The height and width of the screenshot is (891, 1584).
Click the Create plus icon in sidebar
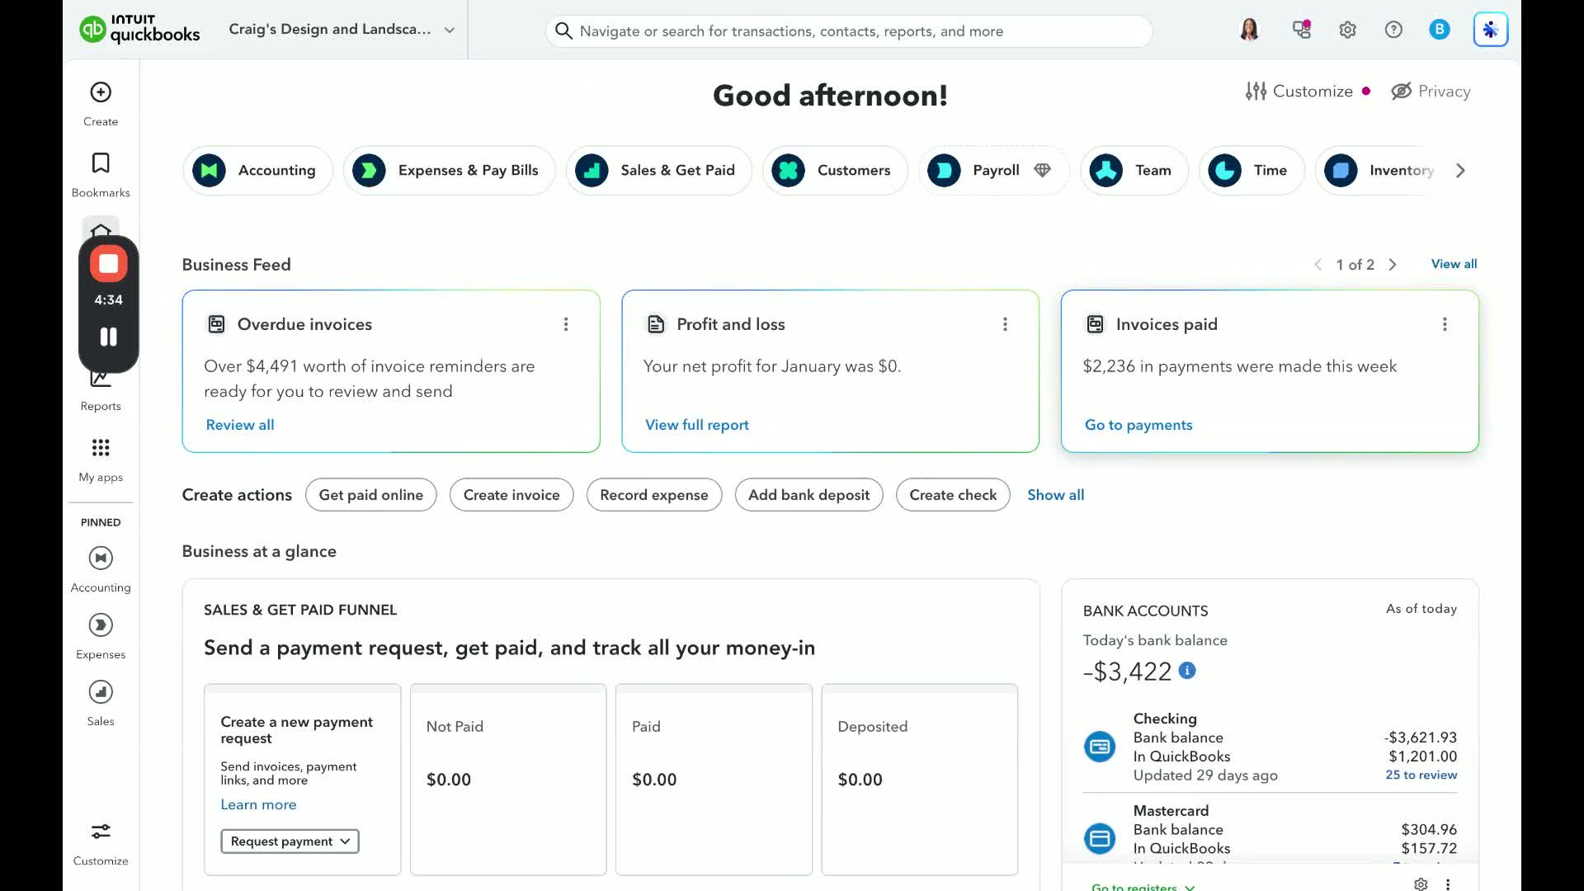101,92
